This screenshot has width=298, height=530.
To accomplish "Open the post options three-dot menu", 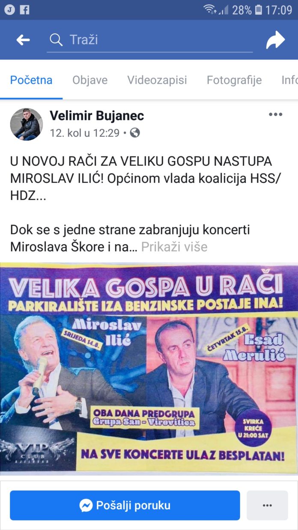I will point(275,114).
